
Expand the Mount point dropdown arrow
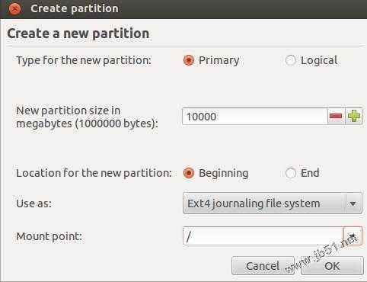(x=353, y=236)
